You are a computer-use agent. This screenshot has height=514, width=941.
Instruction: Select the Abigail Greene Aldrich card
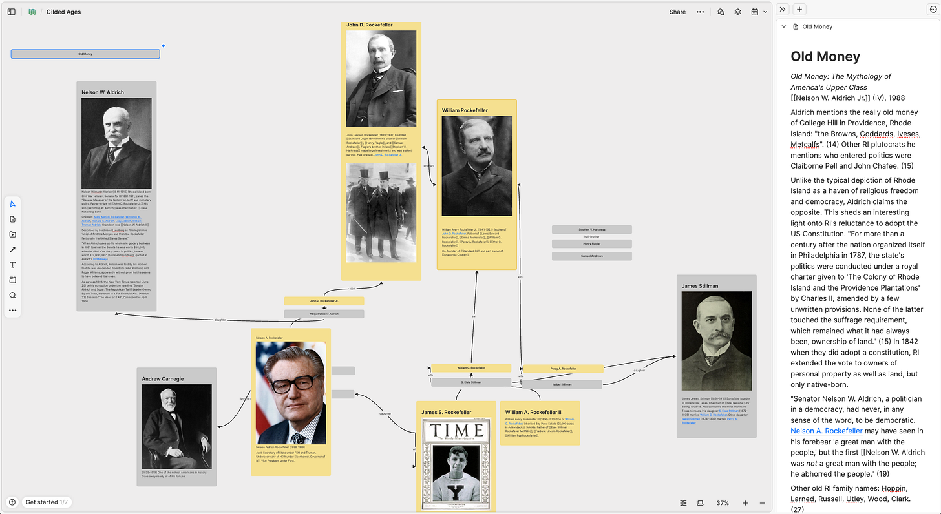[x=324, y=314]
